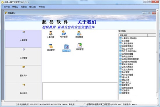Click the horizontal scrollbar at the bottom
The width and height of the screenshot is (160, 107).
[68, 101]
